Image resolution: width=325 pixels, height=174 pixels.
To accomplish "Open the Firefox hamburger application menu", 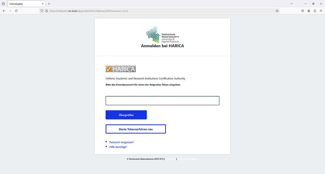I will 321,11.
